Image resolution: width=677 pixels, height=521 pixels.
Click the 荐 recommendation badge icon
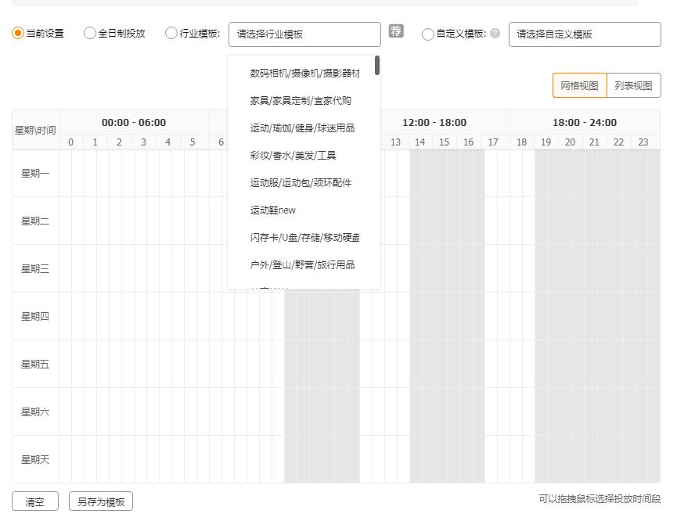click(397, 31)
